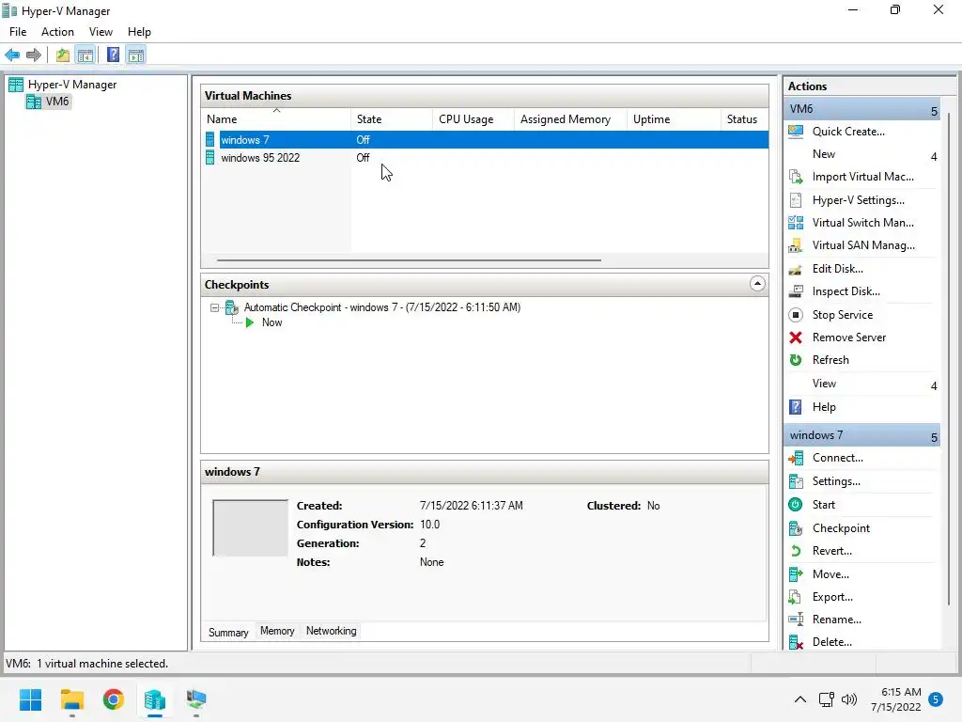Click the red Remove Server X icon
962x722 pixels.
click(x=796, y=337)
